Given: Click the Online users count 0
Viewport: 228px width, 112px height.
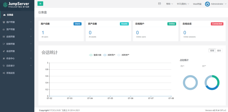Looking at the screenshot, I should (x=137, y=32).
